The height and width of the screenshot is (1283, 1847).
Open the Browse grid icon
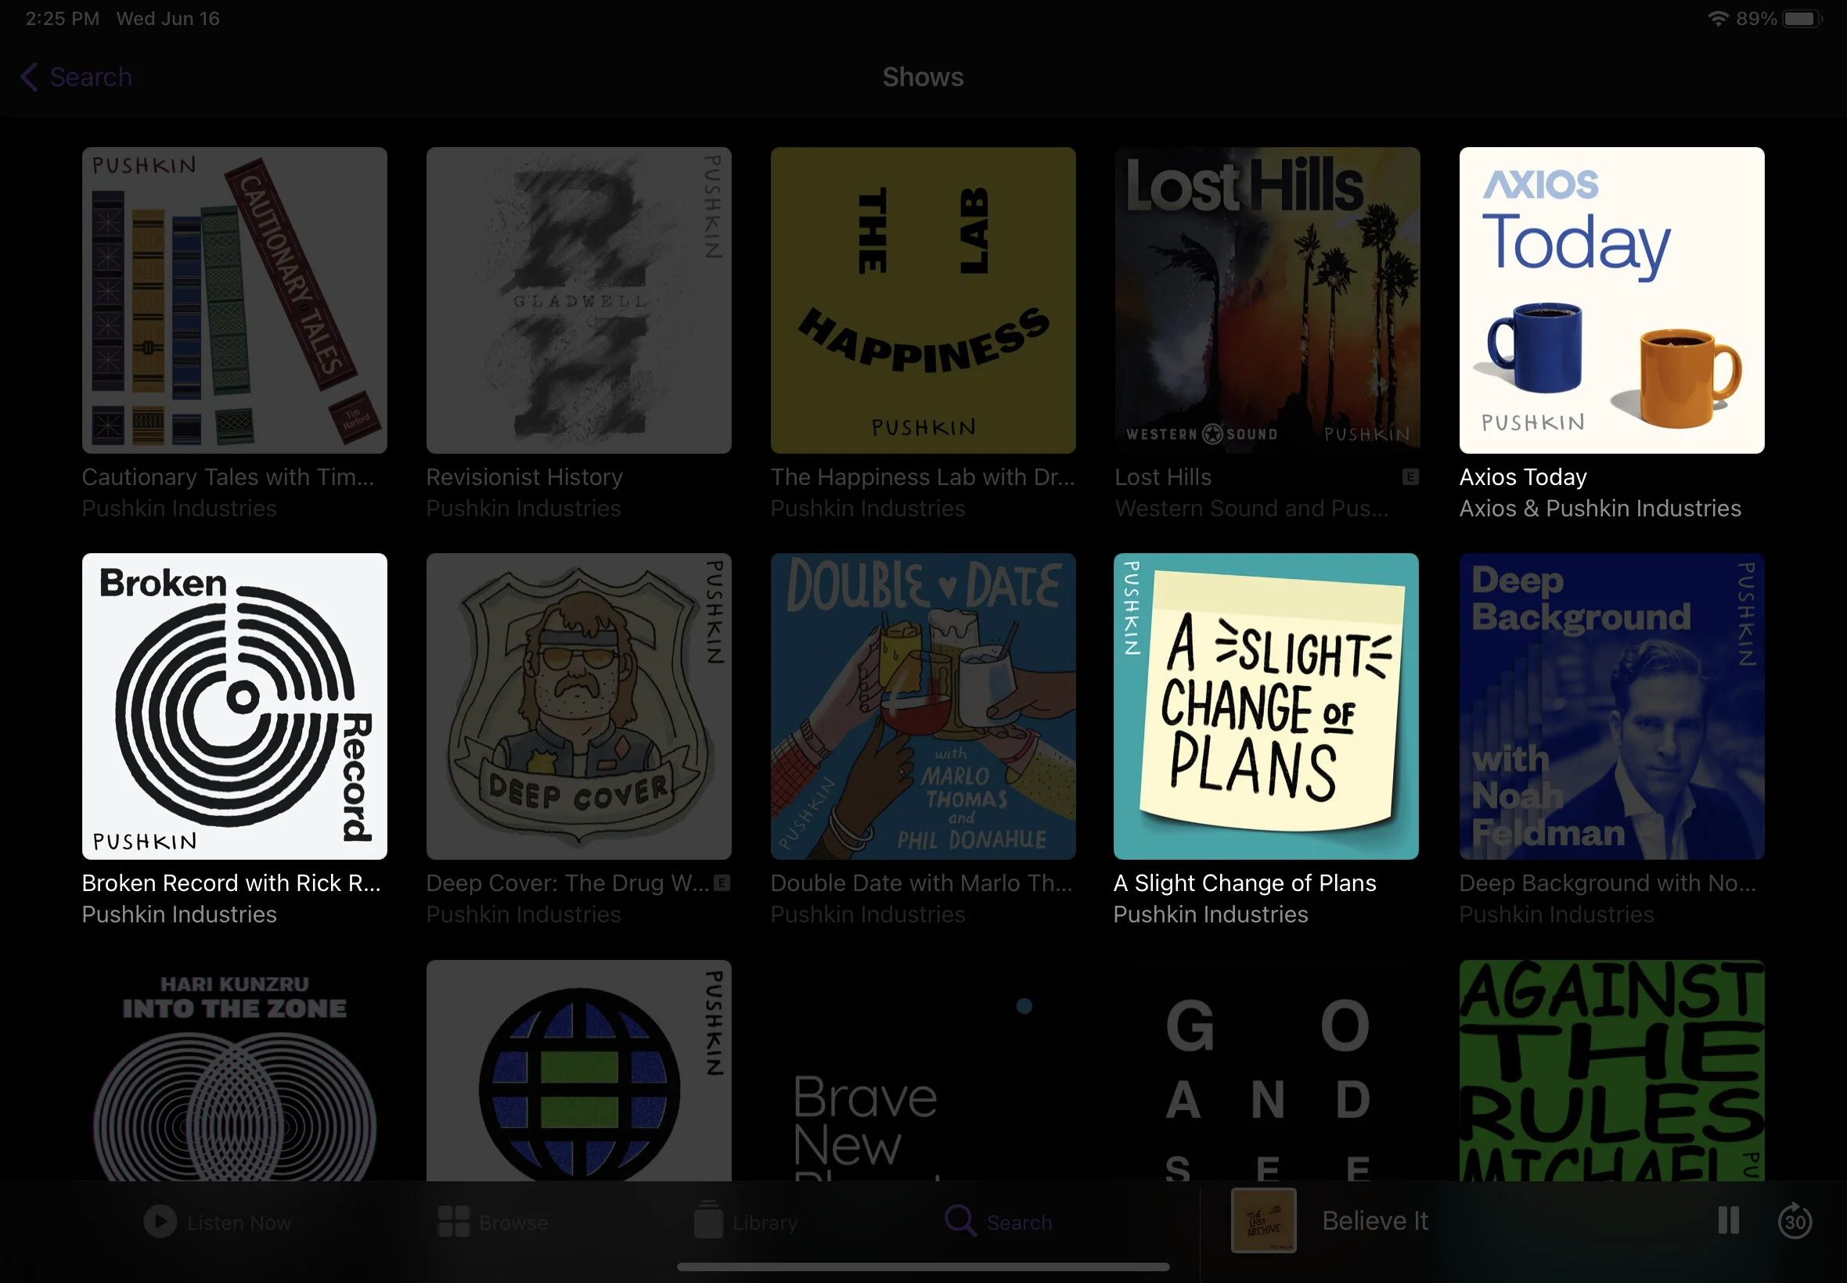click(453, 1221)
